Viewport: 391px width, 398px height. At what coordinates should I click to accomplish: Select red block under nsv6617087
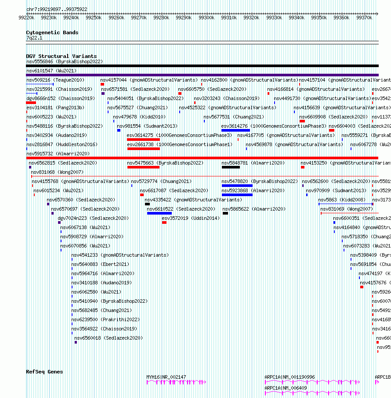pos(142,195)
